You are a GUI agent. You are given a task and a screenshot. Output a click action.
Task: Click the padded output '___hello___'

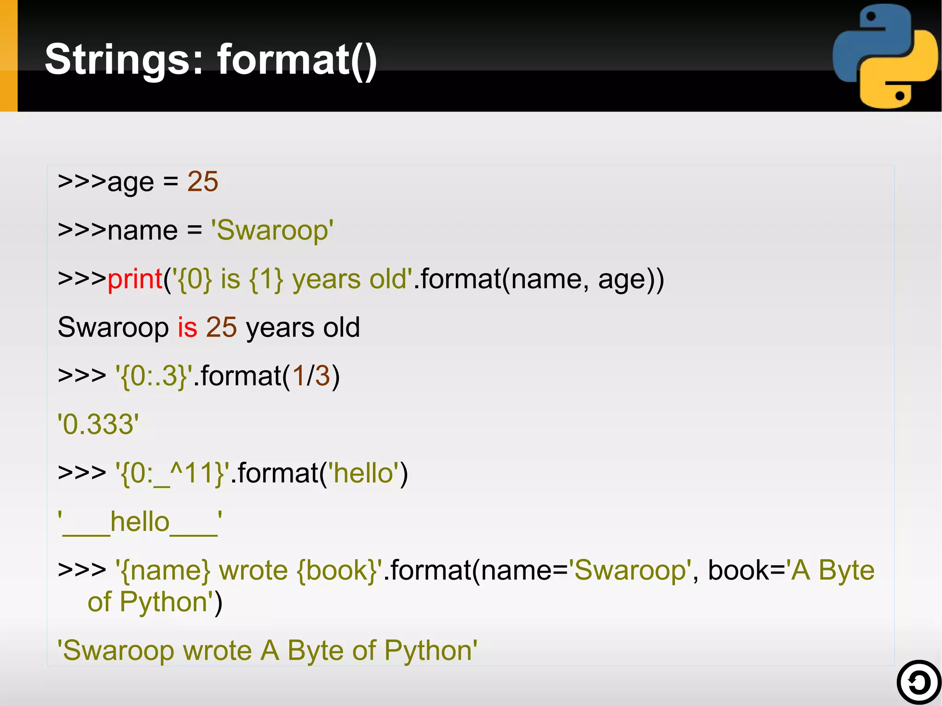tap(140, 522)
